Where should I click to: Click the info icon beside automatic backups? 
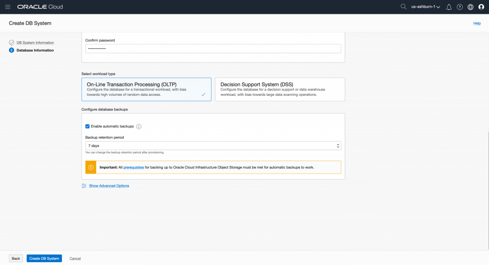139,126
